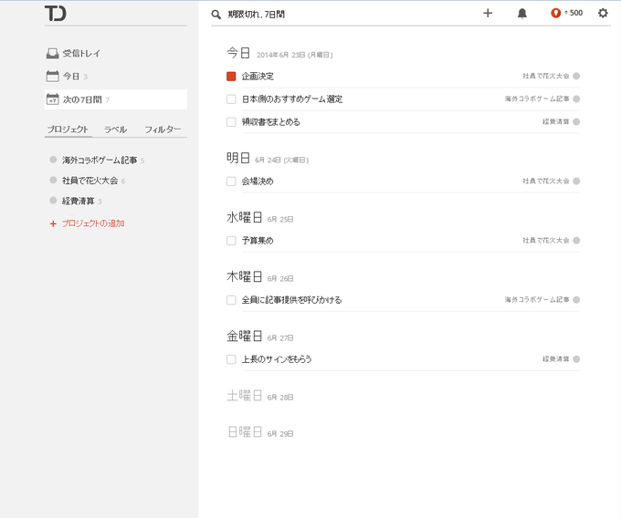Click the Todoist TD logo
The width and height of the screenshot is (621, 518).
(56, 13)
